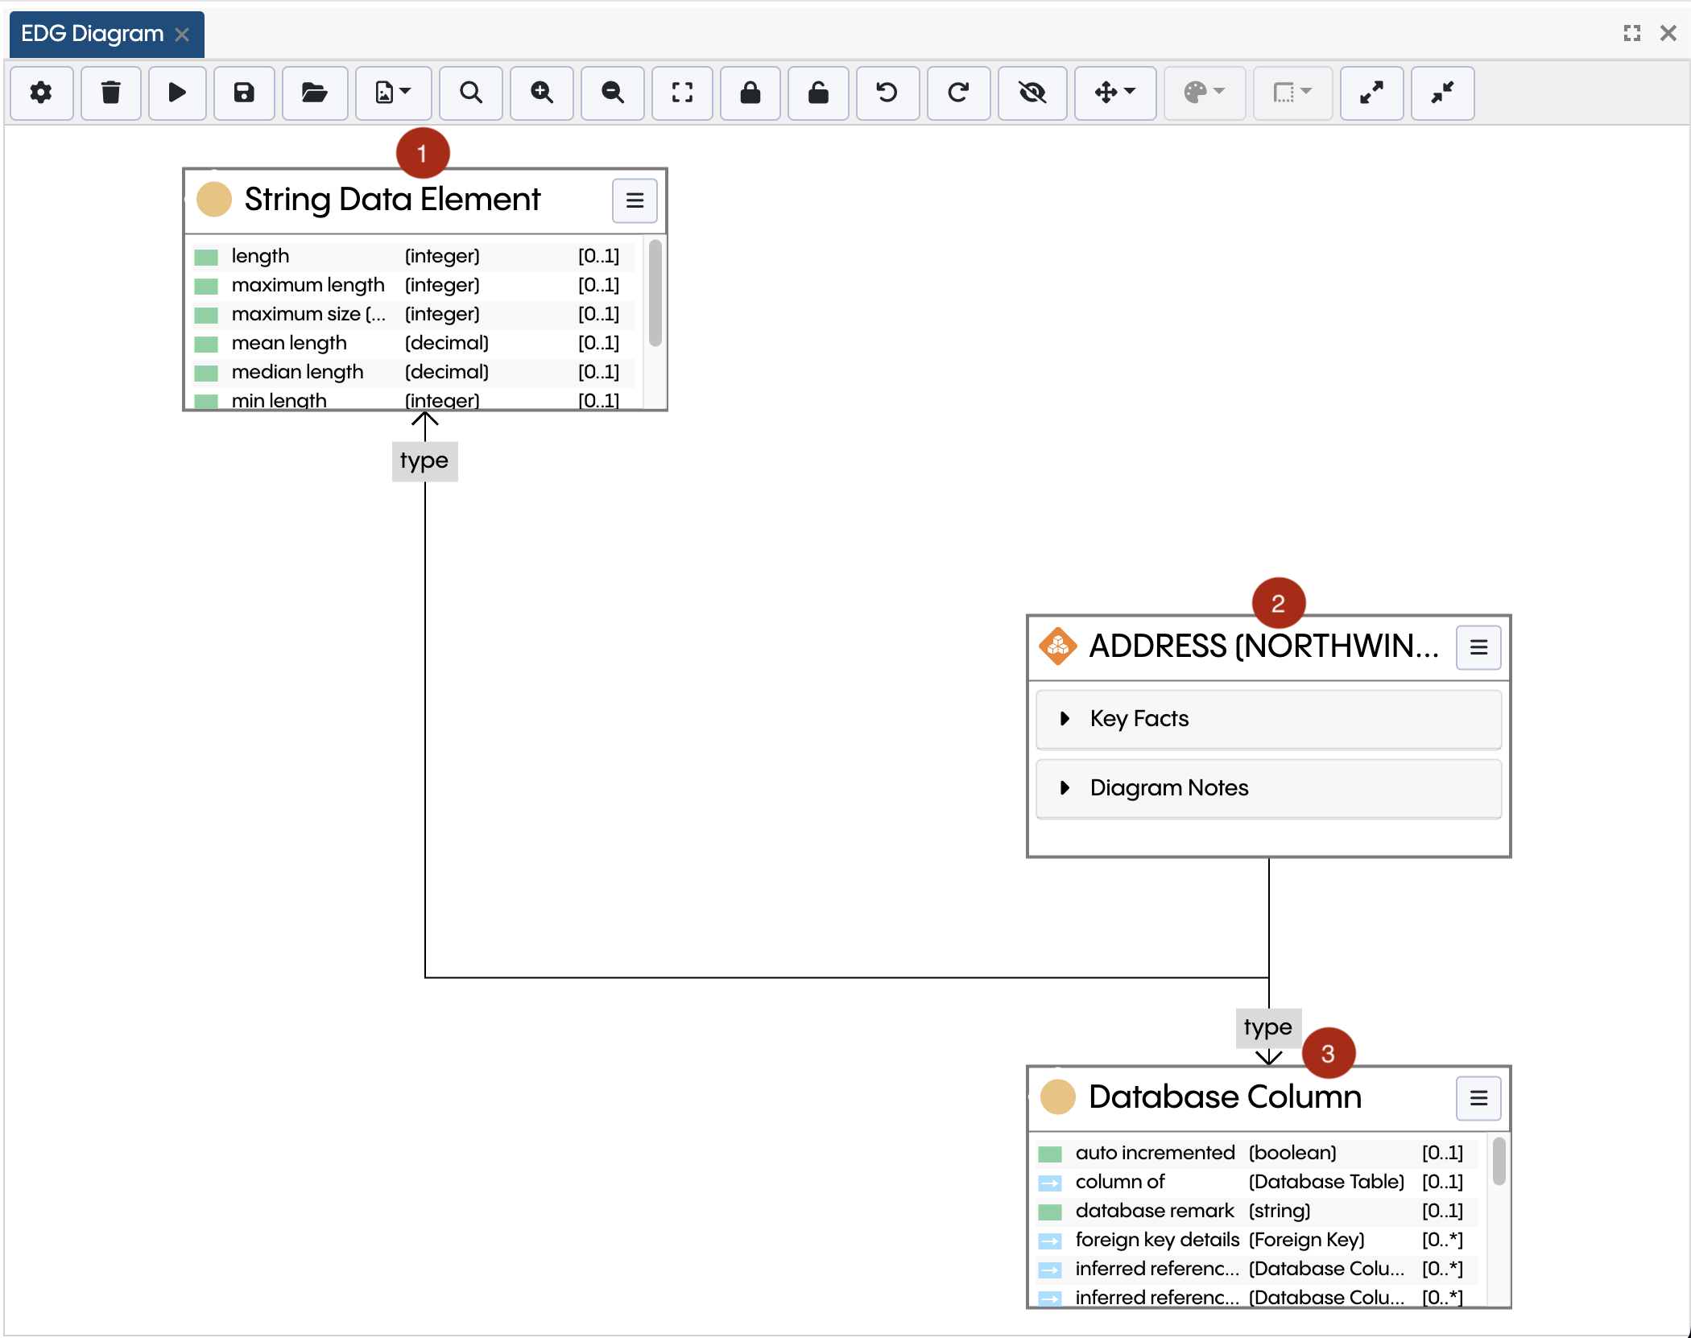Viewport: 1691px width, 1338px height.
Task: Click the trash delete icon
Action: point(111,93)
